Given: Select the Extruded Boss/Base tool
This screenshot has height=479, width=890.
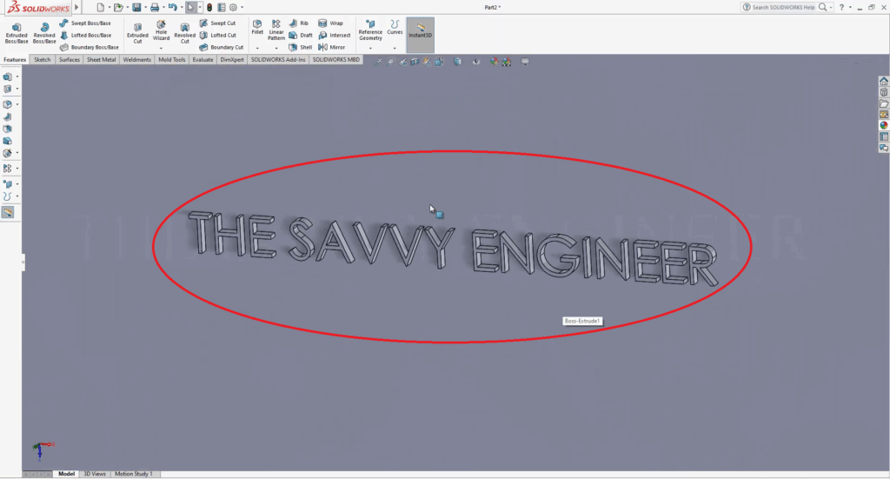Looking at the screenshot, I should coord(17,32).
